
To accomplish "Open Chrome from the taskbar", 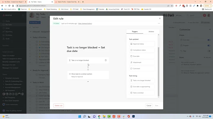I will [99, 116].
